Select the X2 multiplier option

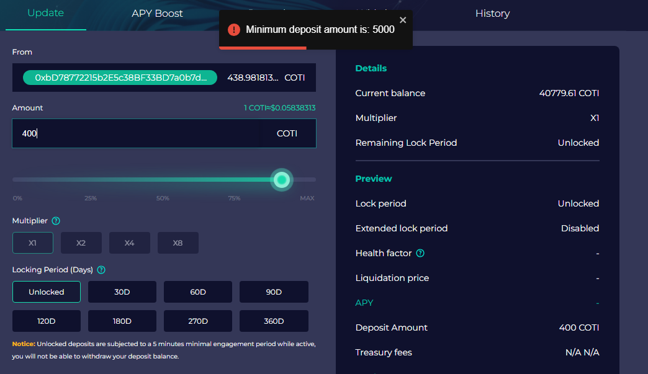point(81,243)
